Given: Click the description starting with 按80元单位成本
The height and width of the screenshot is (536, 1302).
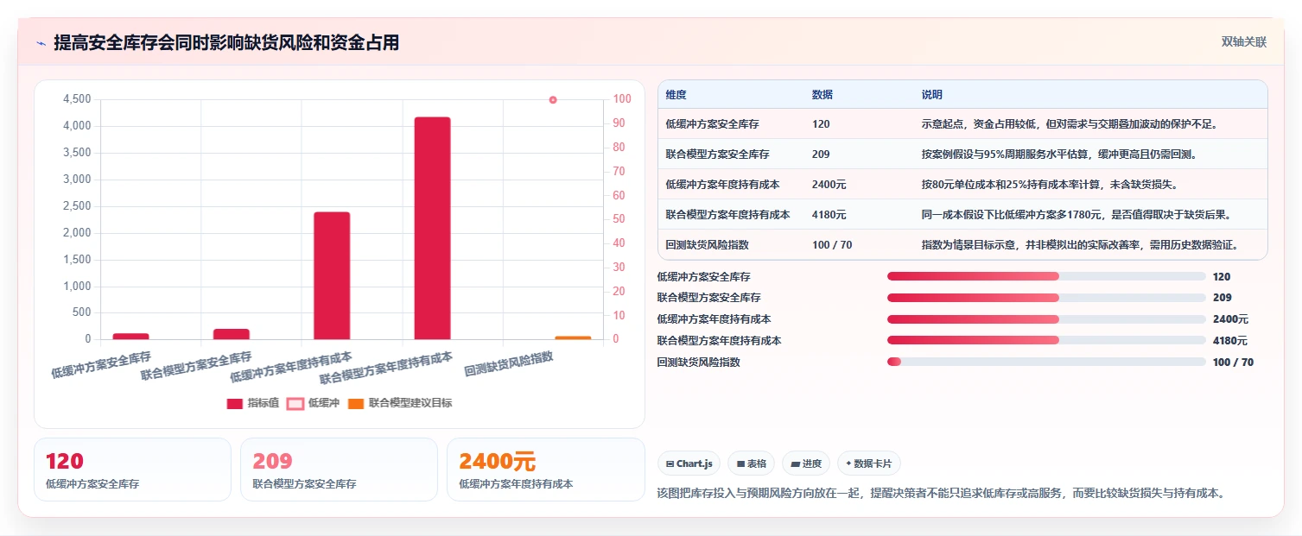Looking at the screenshot, I should pos(1050,185).
